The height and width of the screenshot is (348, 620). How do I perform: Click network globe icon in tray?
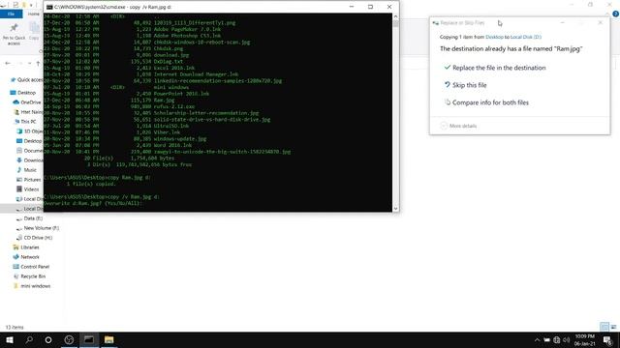click(557, 340)
